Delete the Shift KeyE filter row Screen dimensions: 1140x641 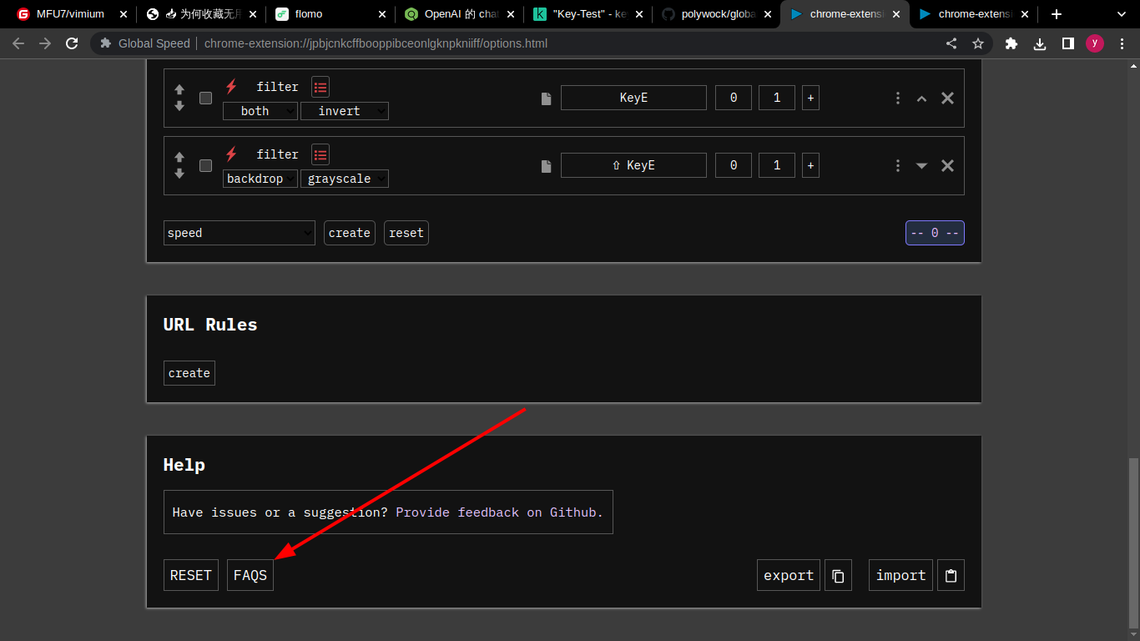pos(947,165)
